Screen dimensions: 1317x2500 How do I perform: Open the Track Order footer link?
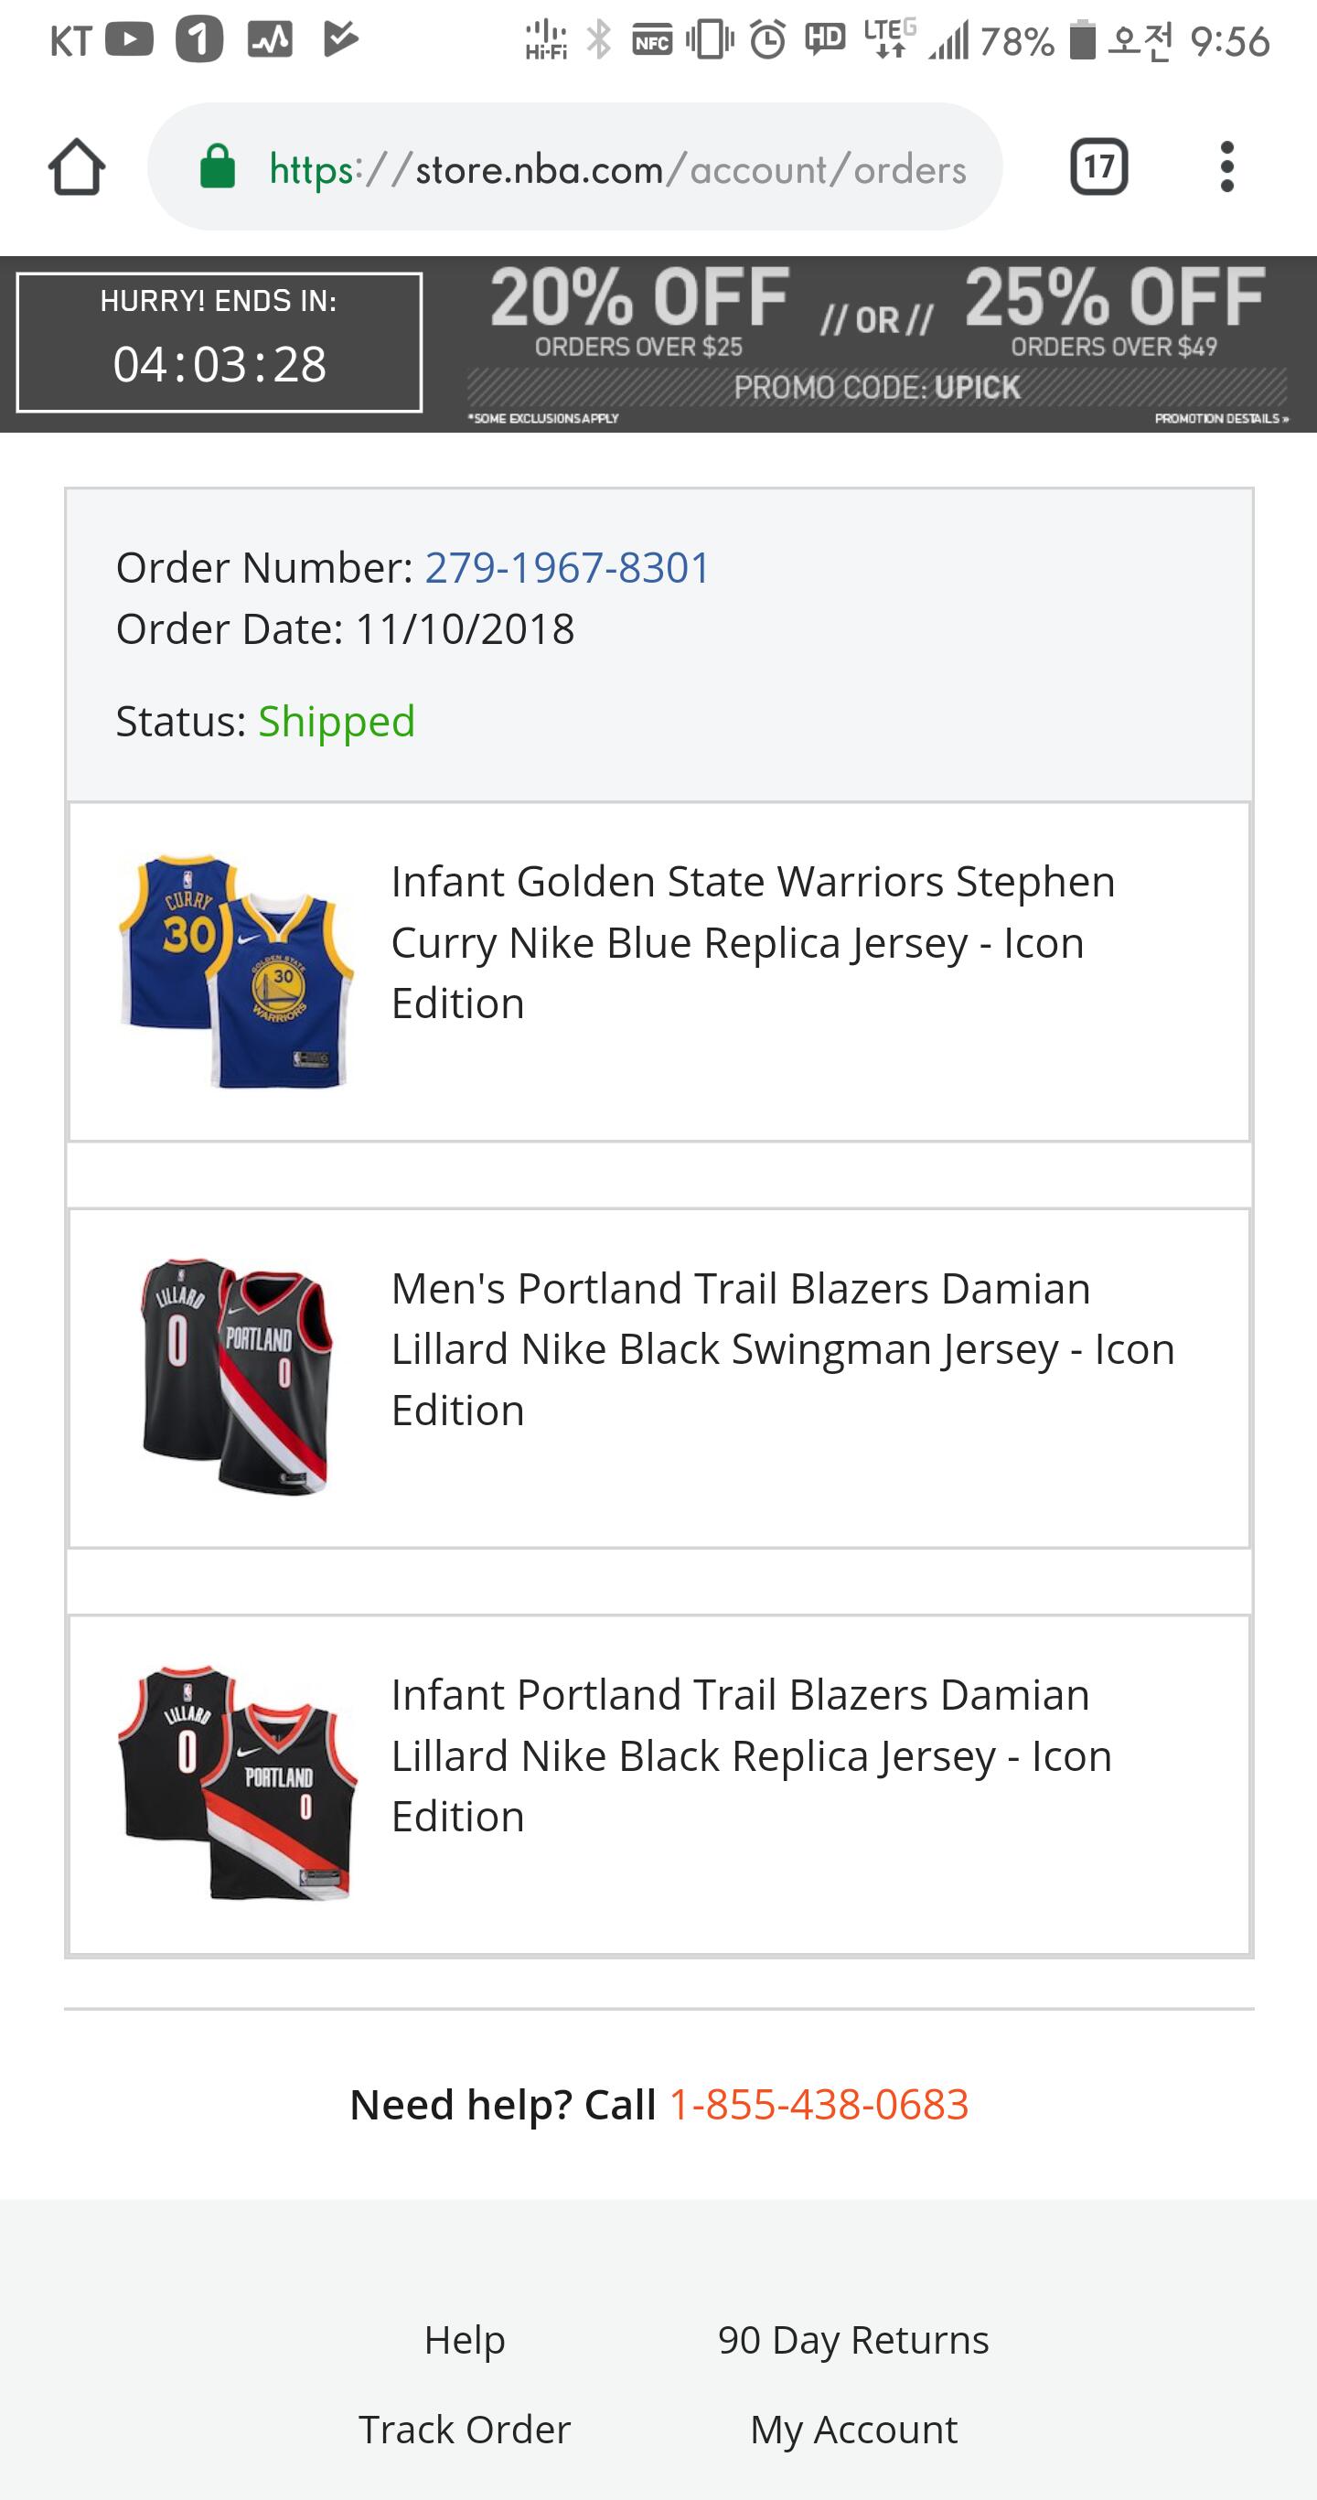point(464,2430)
